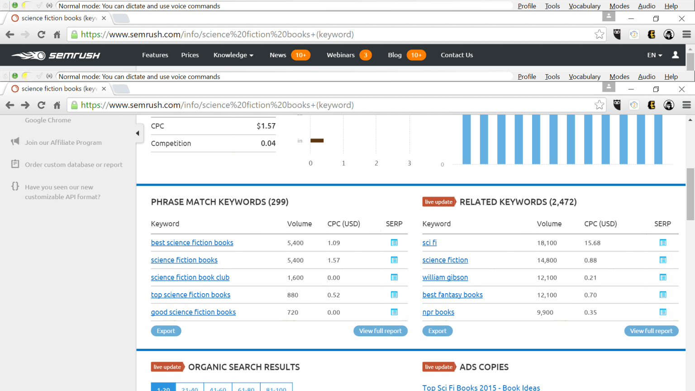Open SERP snapshot for top science fiction books
This screenshot has height=391, width=695.
tap(394, 295)
